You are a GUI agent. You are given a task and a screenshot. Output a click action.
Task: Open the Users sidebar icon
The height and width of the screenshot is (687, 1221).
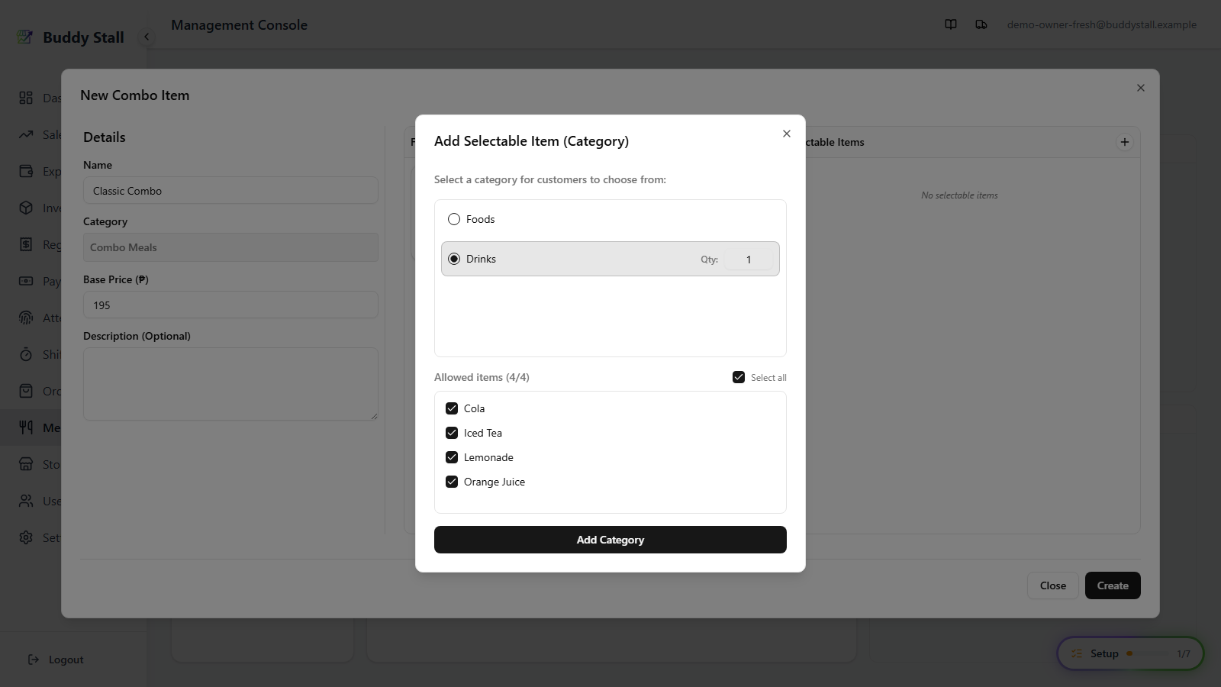point(26,501)
